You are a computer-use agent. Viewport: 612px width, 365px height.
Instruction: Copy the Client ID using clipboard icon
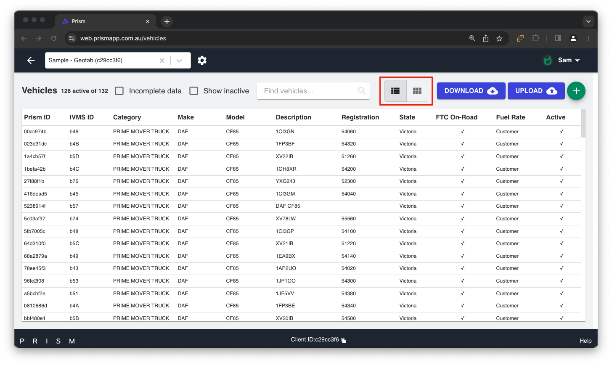344,340
